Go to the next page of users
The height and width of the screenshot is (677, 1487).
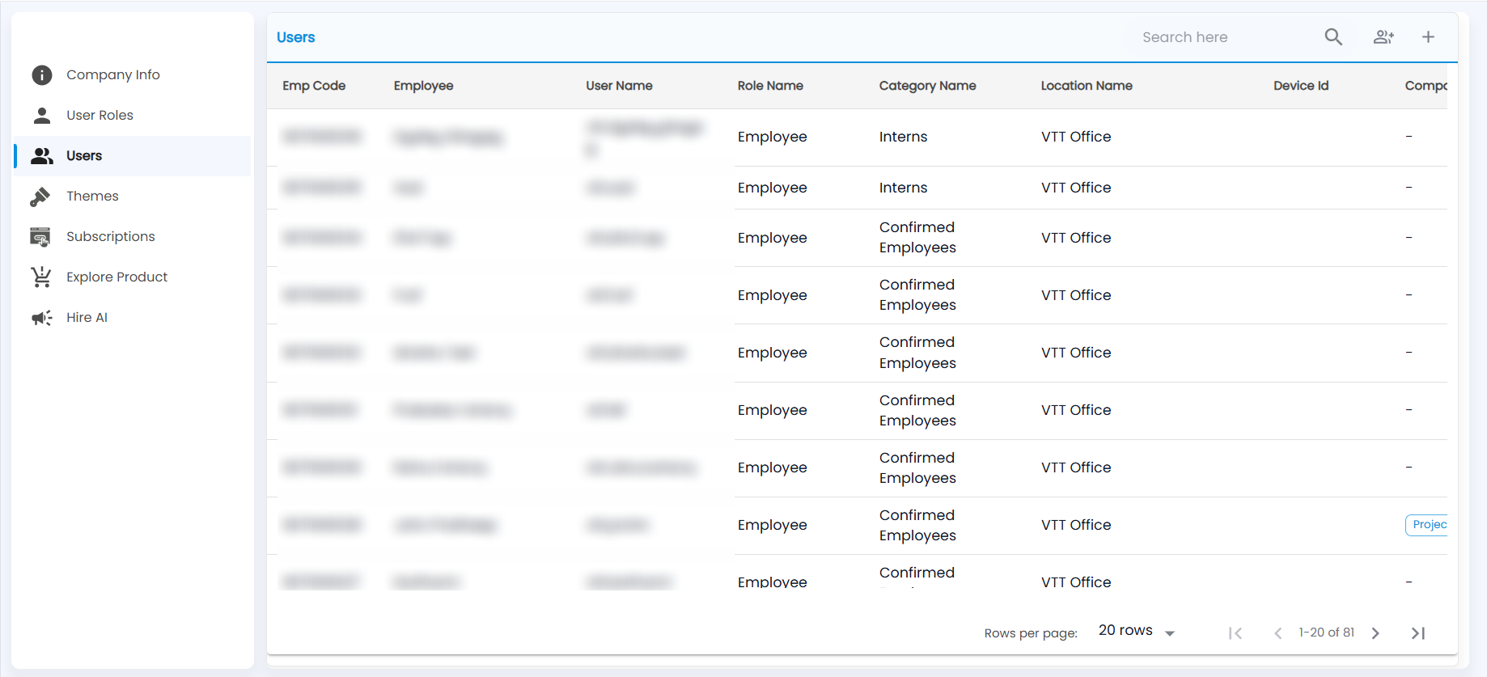click(1375, 633)
